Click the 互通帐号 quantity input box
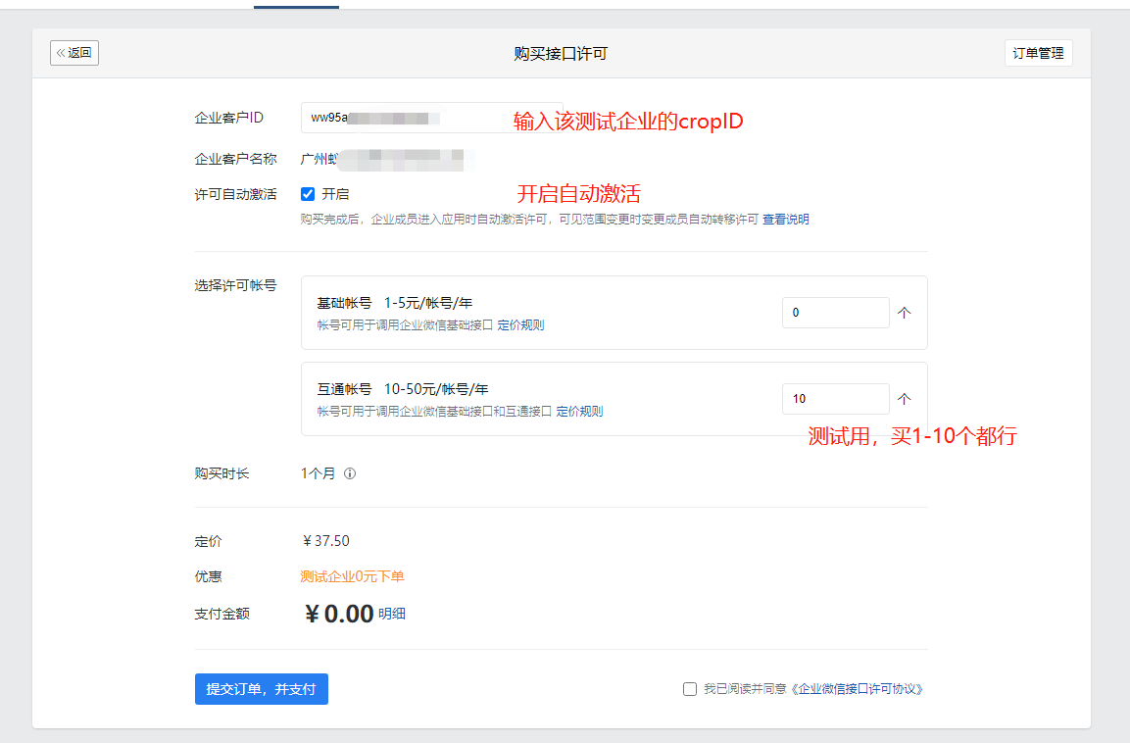This screenshot has width=1130, height=743. pyautogui.click(x=835, y=399)
